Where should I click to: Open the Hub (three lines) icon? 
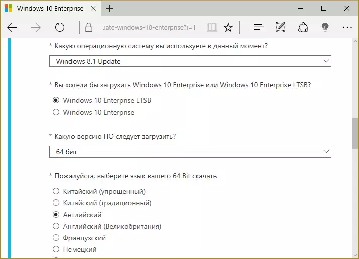(259, 27)
